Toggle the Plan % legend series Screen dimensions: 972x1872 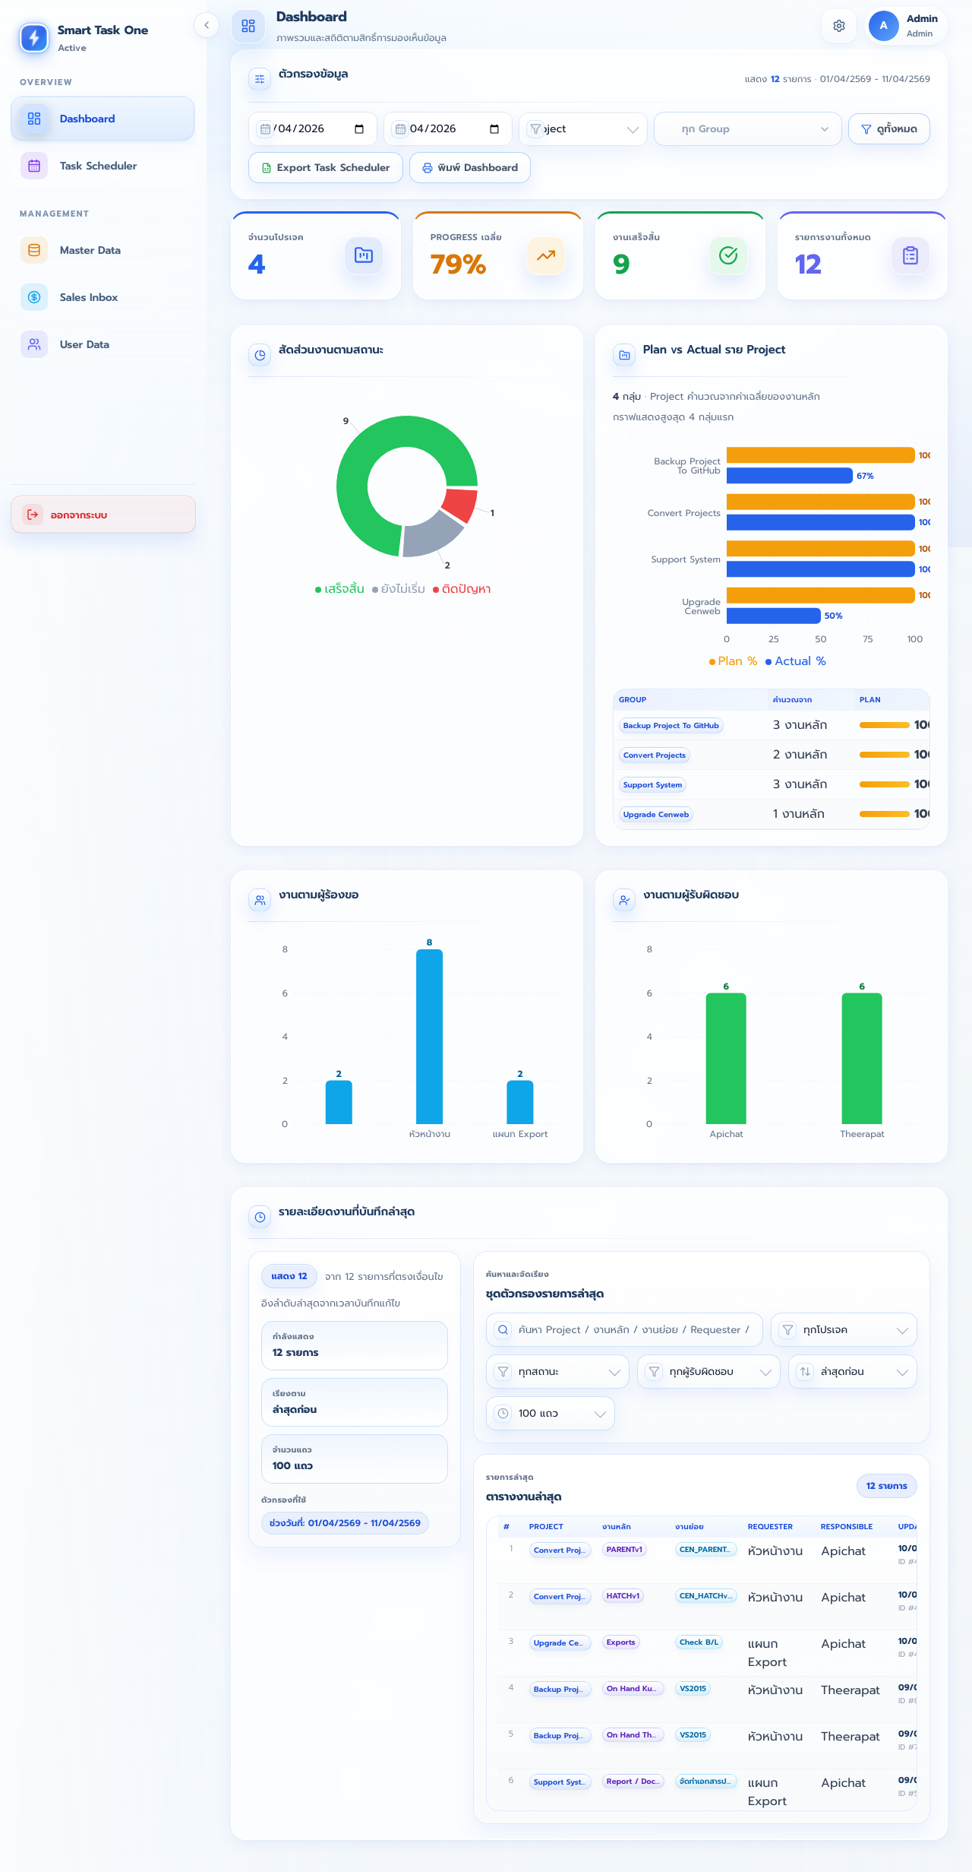(x=733, y=661)
